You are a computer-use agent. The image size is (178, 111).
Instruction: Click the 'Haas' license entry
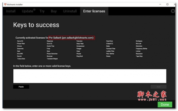pos(78,51)
